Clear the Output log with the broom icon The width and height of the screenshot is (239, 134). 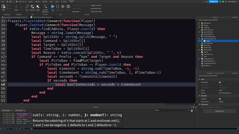click(x=192, y=111)
